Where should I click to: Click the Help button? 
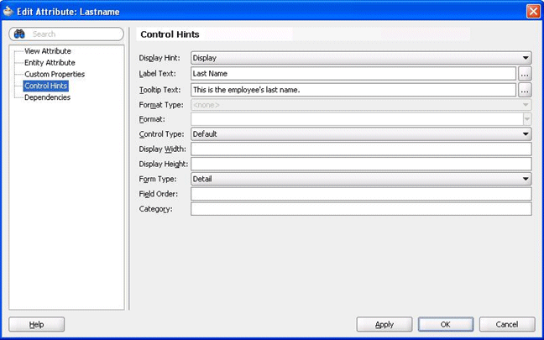pos(36,324)
